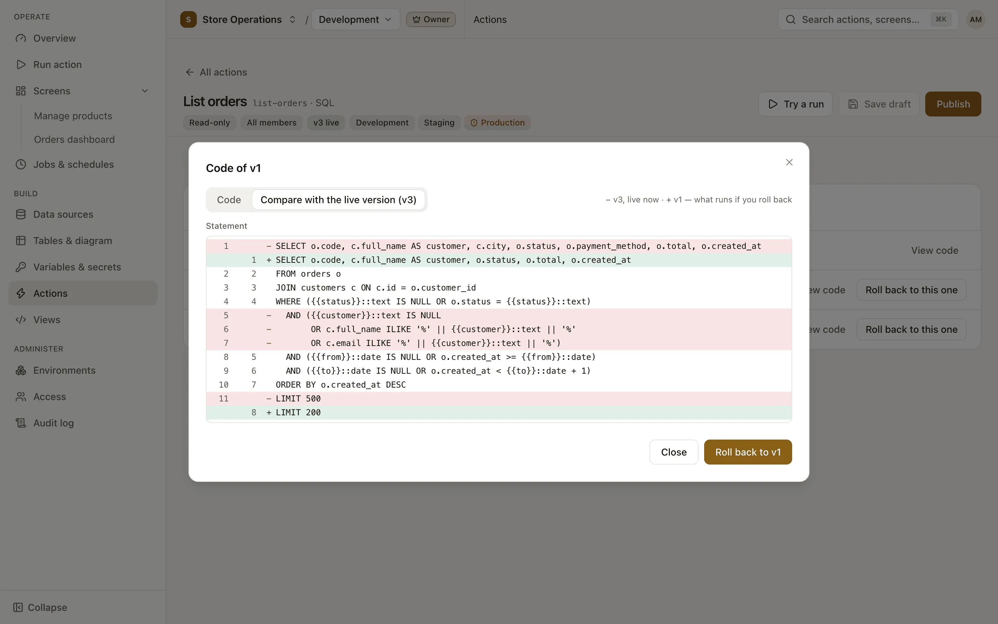998x624 pixels.
Task: Click the Save draft button
Action: point(879,104)
